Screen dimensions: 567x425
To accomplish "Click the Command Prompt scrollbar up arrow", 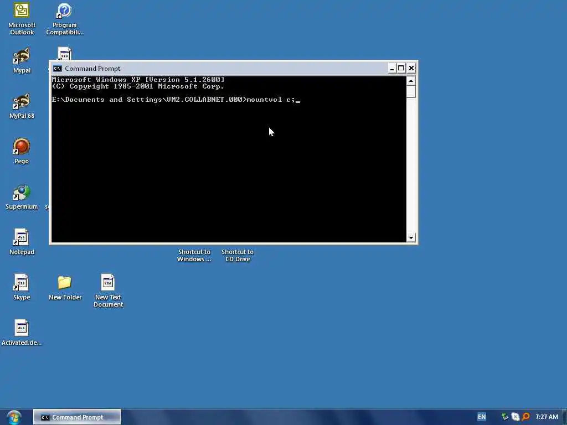I will tap(411, 81).
